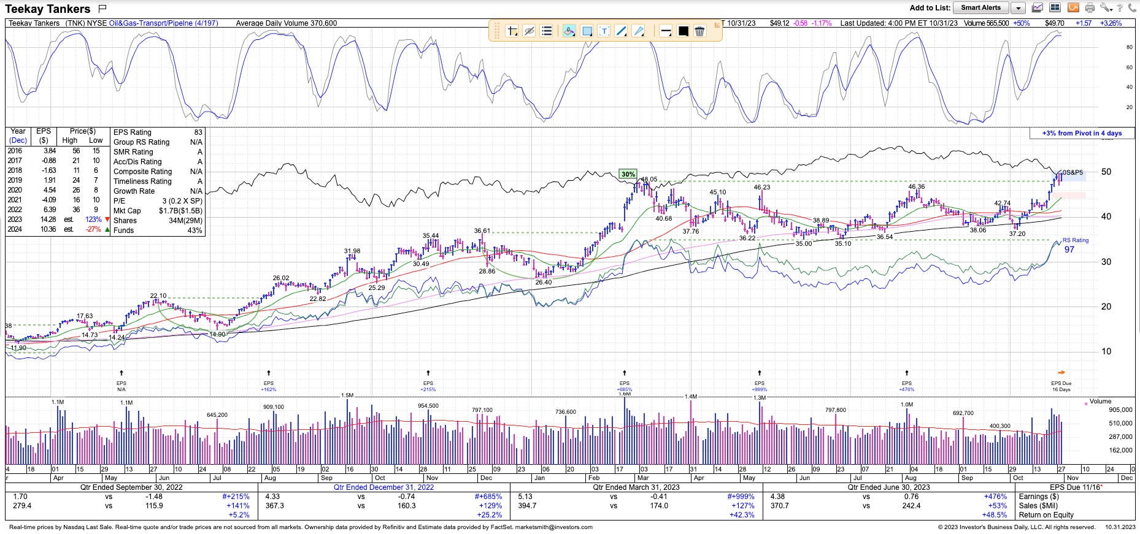Toggle the flag next to Teekay Tankers
Screen dimensions: 1140x534
tap(102, 9)
